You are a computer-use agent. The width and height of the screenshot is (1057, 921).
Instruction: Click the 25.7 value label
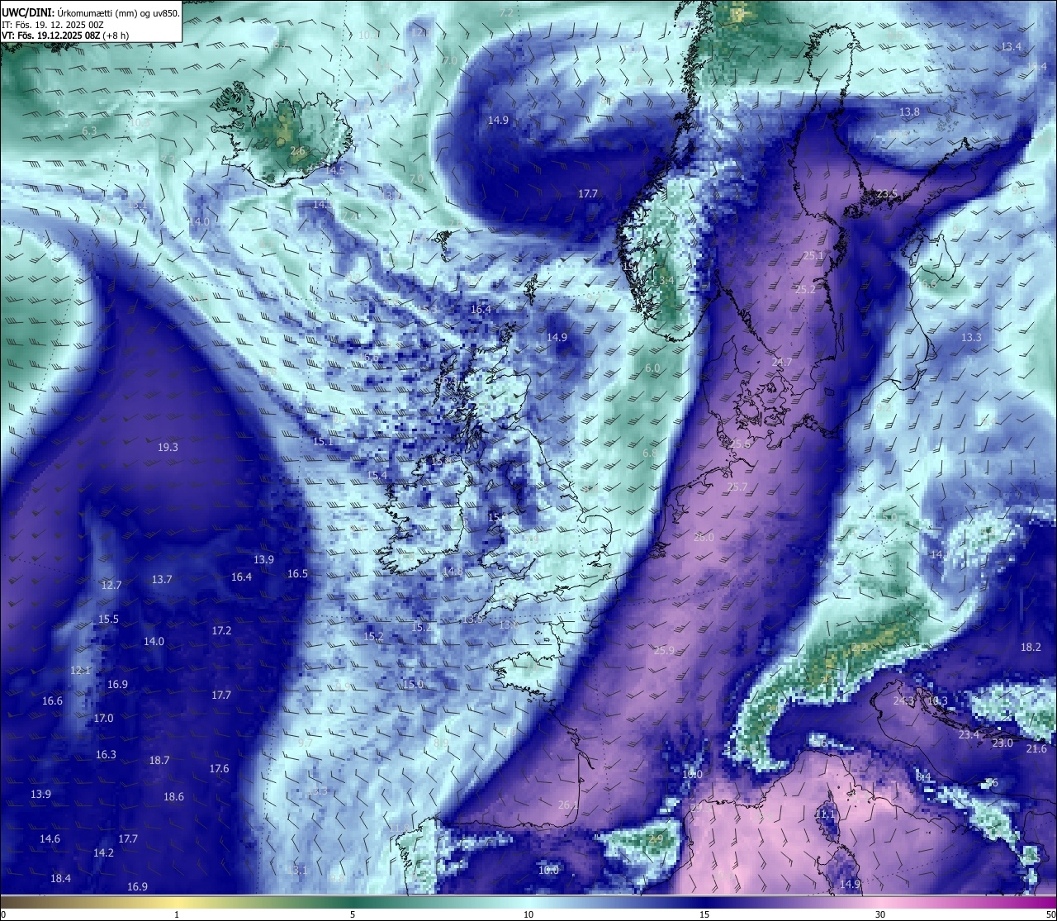[737, 487]
